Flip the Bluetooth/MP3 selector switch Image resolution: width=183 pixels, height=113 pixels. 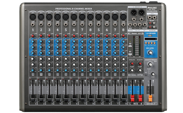pos(130,34)
